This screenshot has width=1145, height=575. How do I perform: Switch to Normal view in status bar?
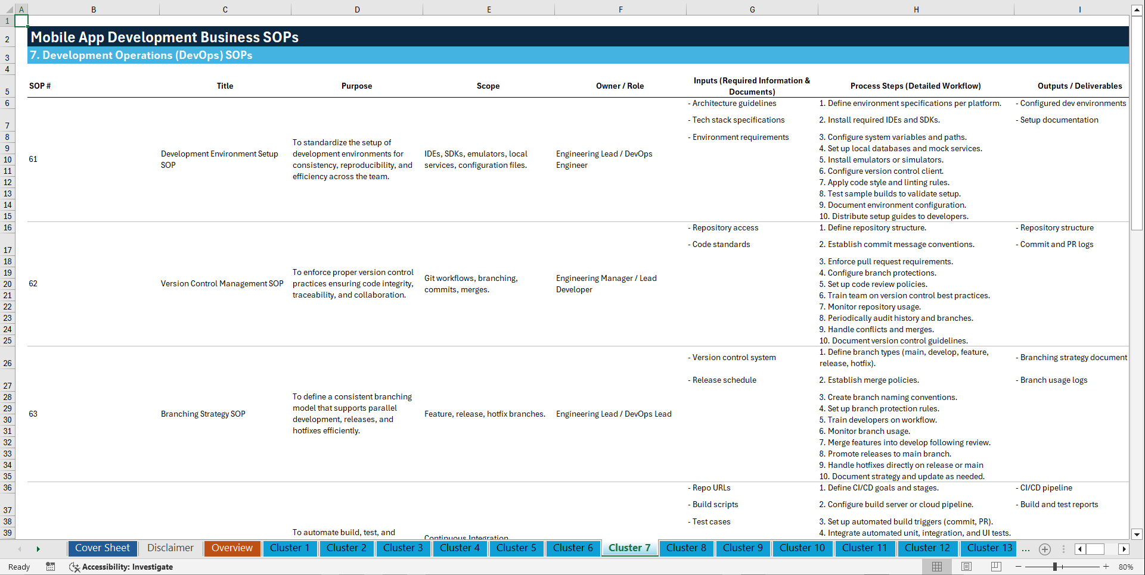pos(936,567)
